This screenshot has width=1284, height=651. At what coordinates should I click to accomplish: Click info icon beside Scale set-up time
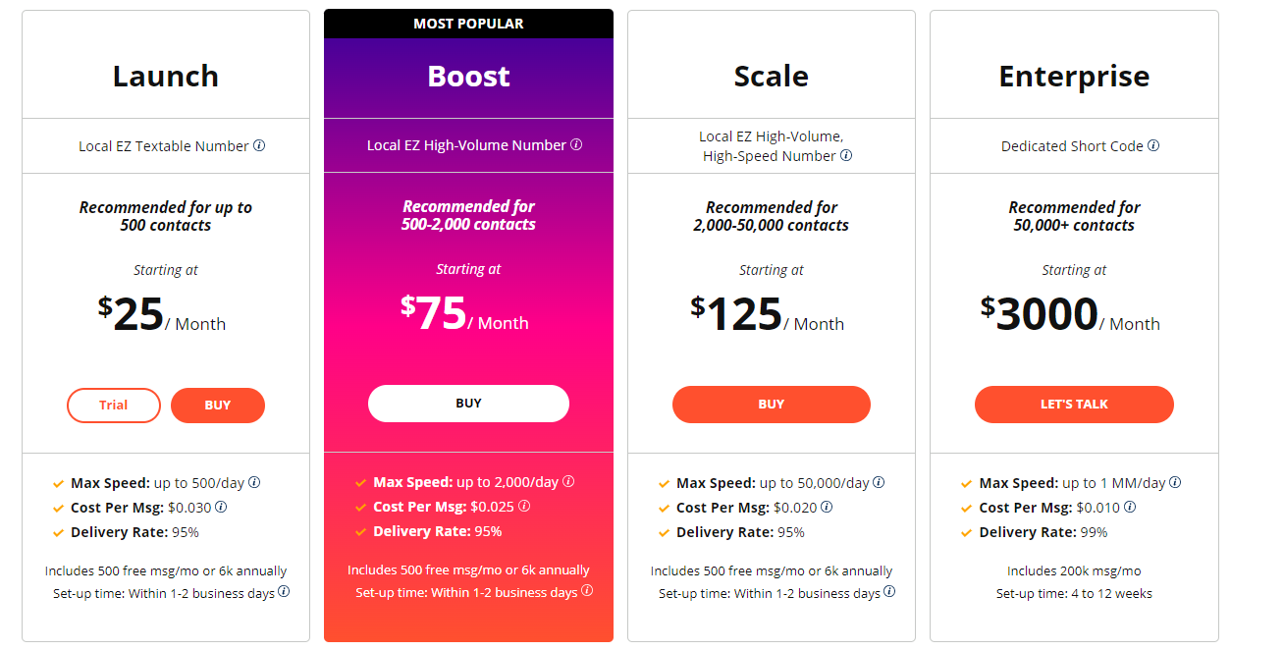pyautogui.click(x=889, y=591)
